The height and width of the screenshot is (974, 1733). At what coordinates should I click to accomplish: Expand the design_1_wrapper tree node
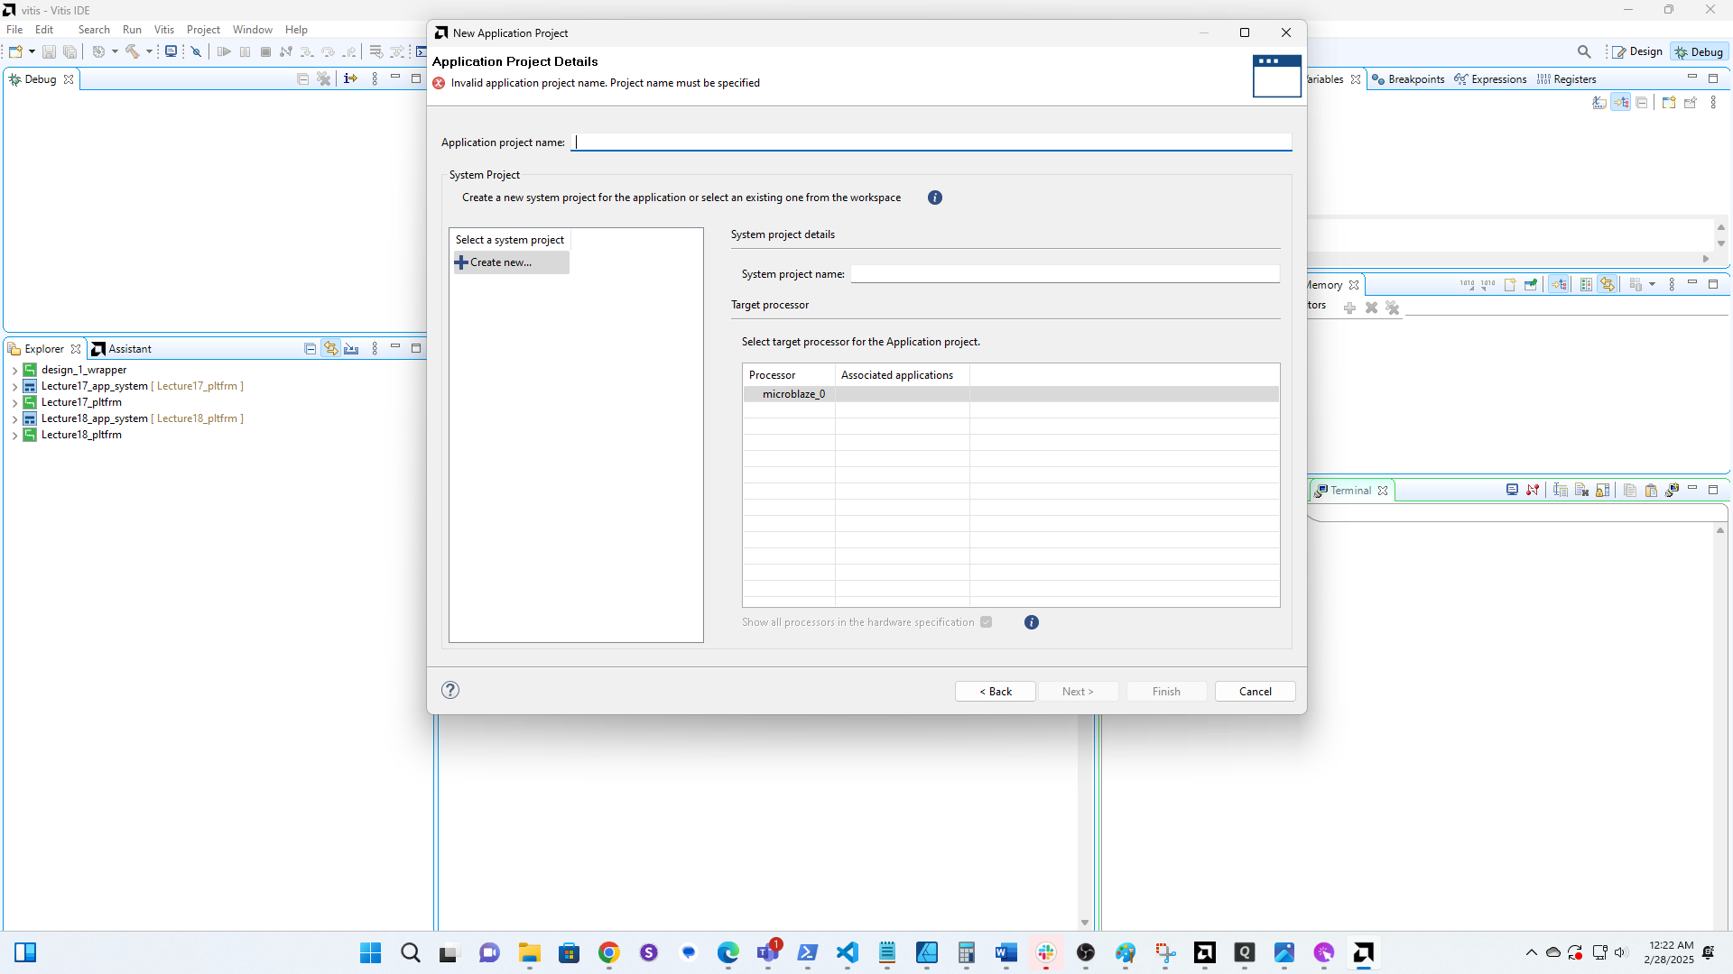[x=14, y=371]
